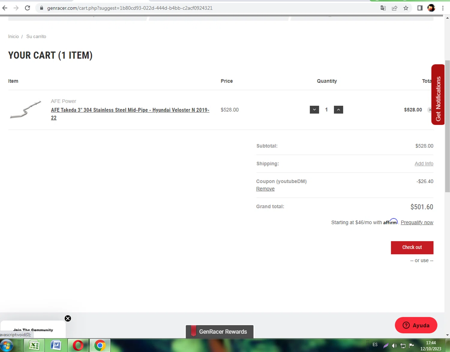Viewport: 450px width, 352px height.
Task: Switch to Chrome in the taskbar
Action: click(100, 345)
